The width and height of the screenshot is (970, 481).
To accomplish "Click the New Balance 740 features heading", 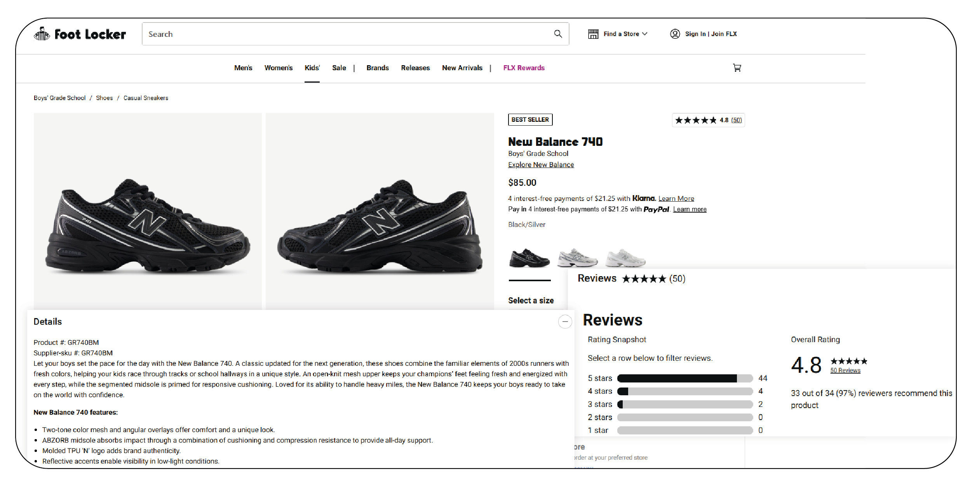I will [x=76, y=412].
